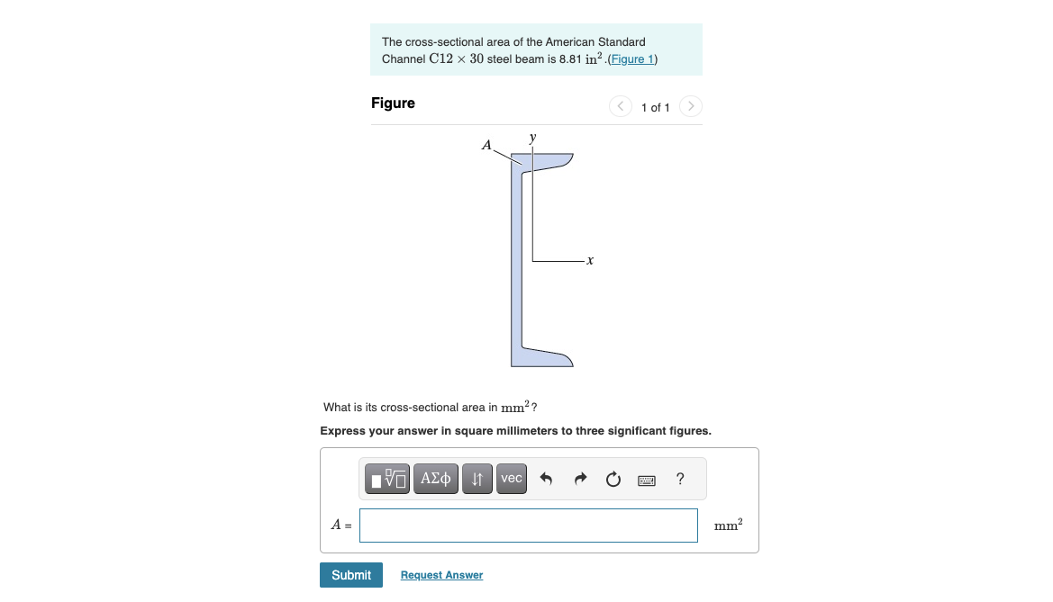Image resolution: width=1053 pixels, height=602 pixels.
Task: Redo the undone input
Action: point(579,479)
